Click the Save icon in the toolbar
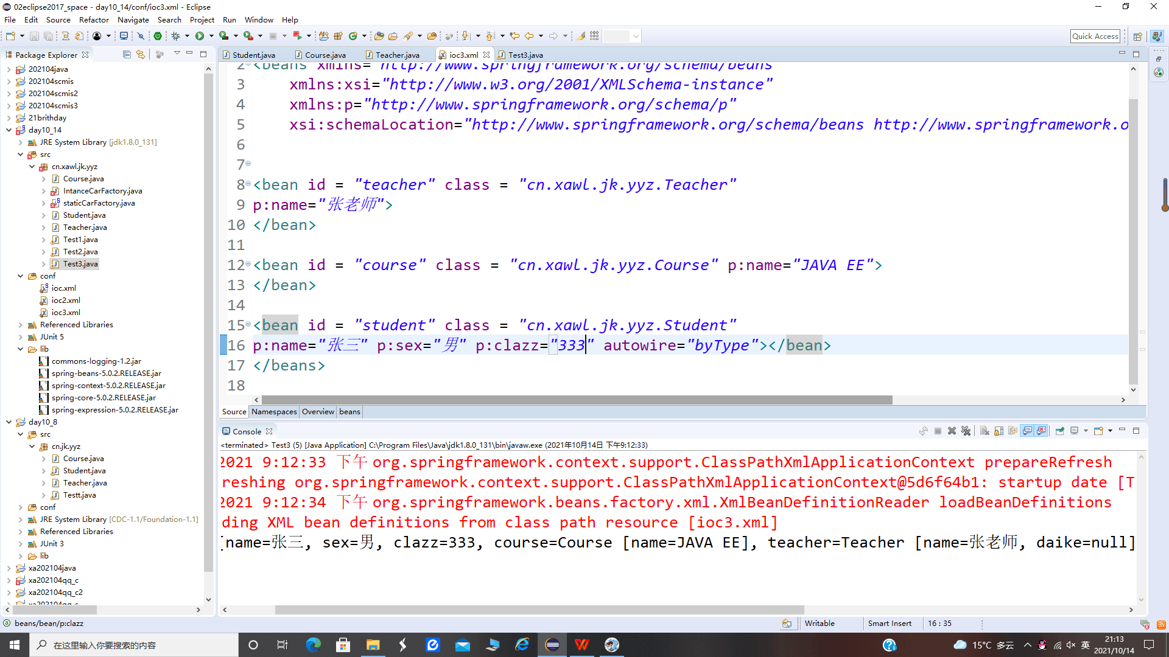This screenshot has height=657, width=1169. pos(34,36)
